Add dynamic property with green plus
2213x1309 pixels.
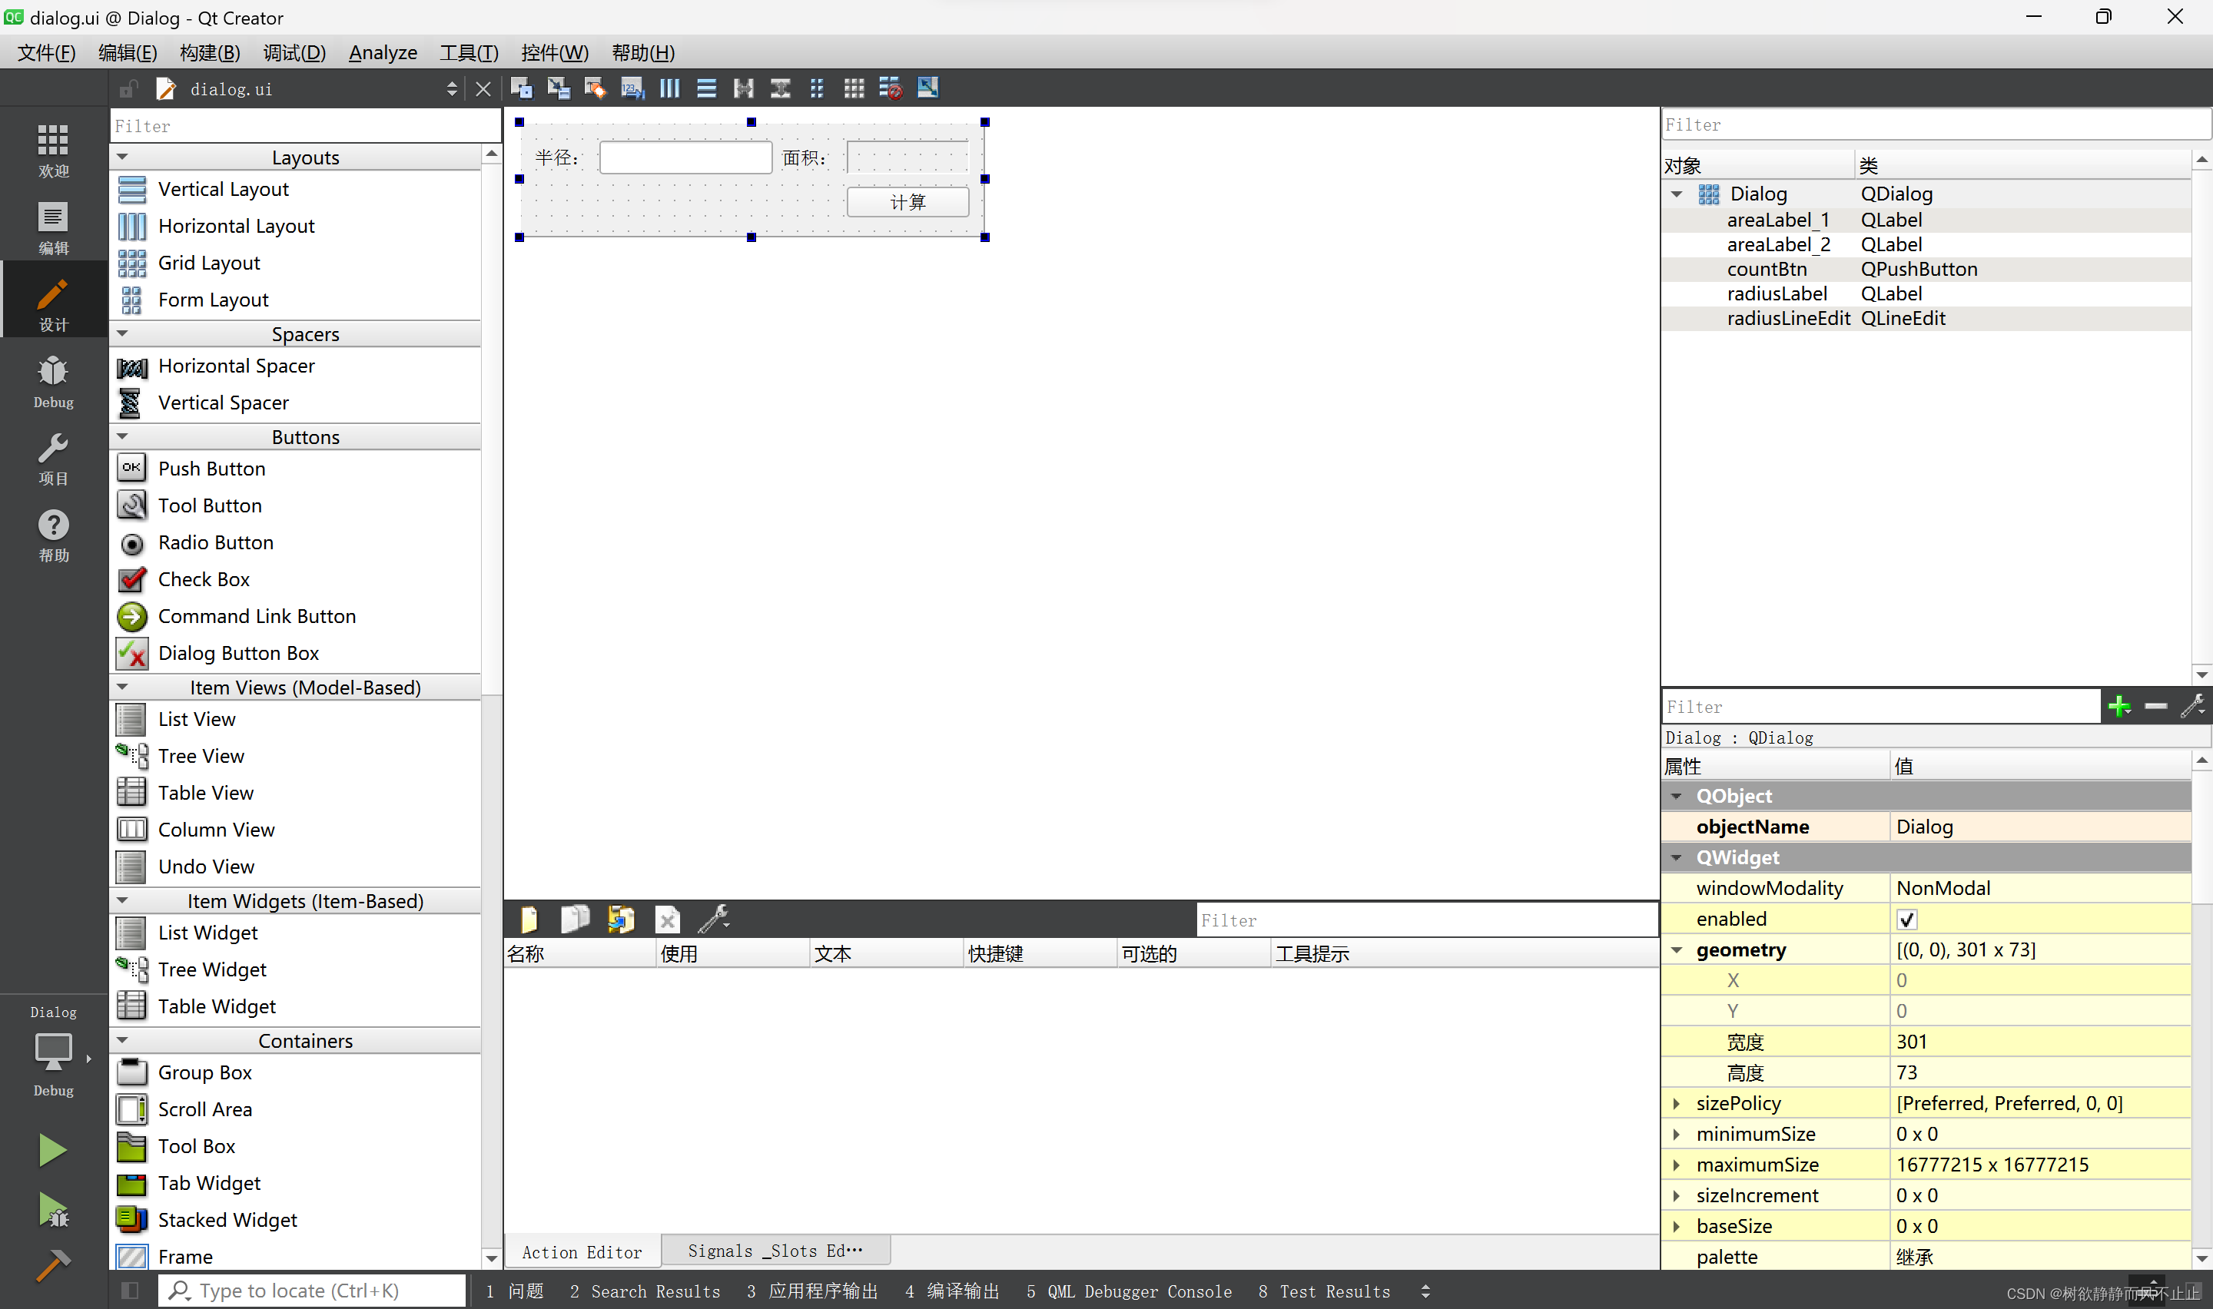pyautogui.click(x=2118, y=707)
